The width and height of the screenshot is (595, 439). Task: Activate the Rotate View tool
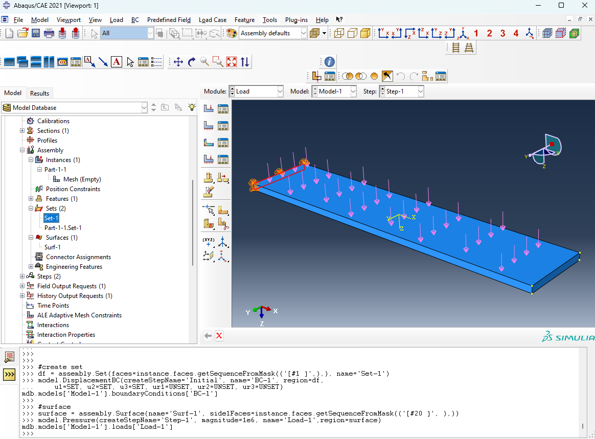tap(192, 62)
